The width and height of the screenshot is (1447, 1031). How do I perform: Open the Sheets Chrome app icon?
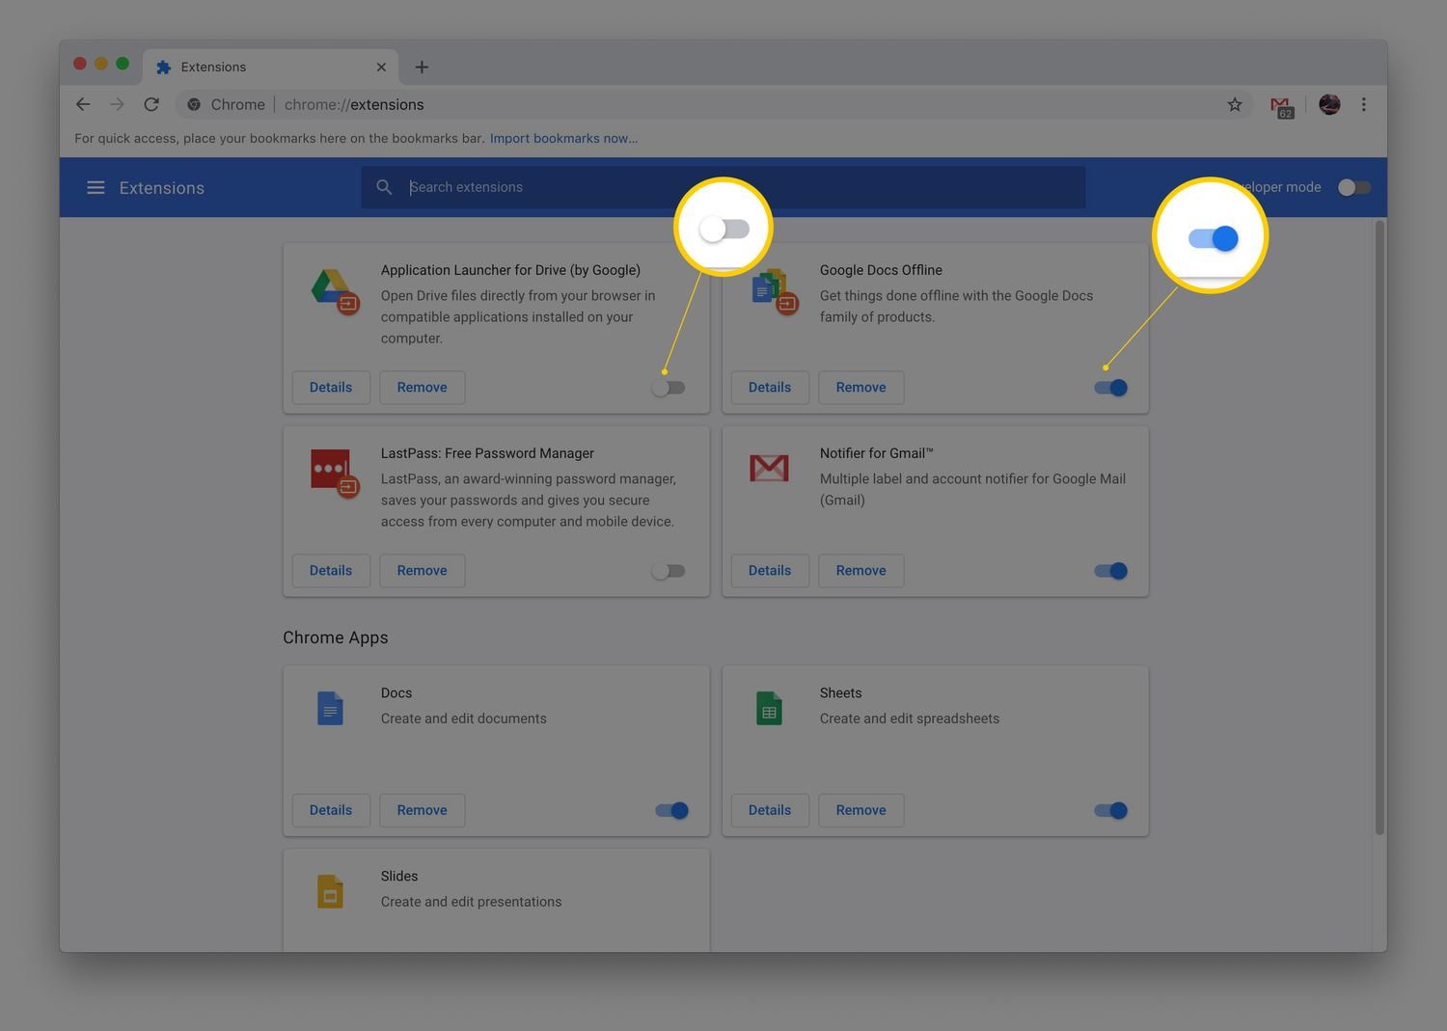769,707
